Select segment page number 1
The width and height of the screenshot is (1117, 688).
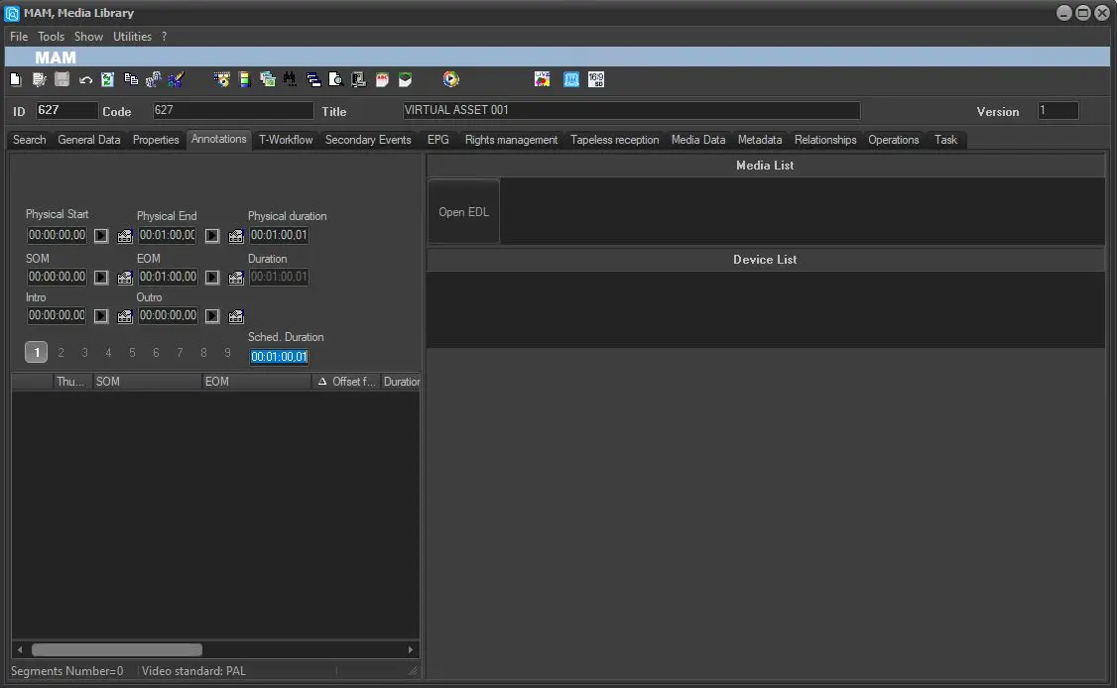tap(36, 352)
